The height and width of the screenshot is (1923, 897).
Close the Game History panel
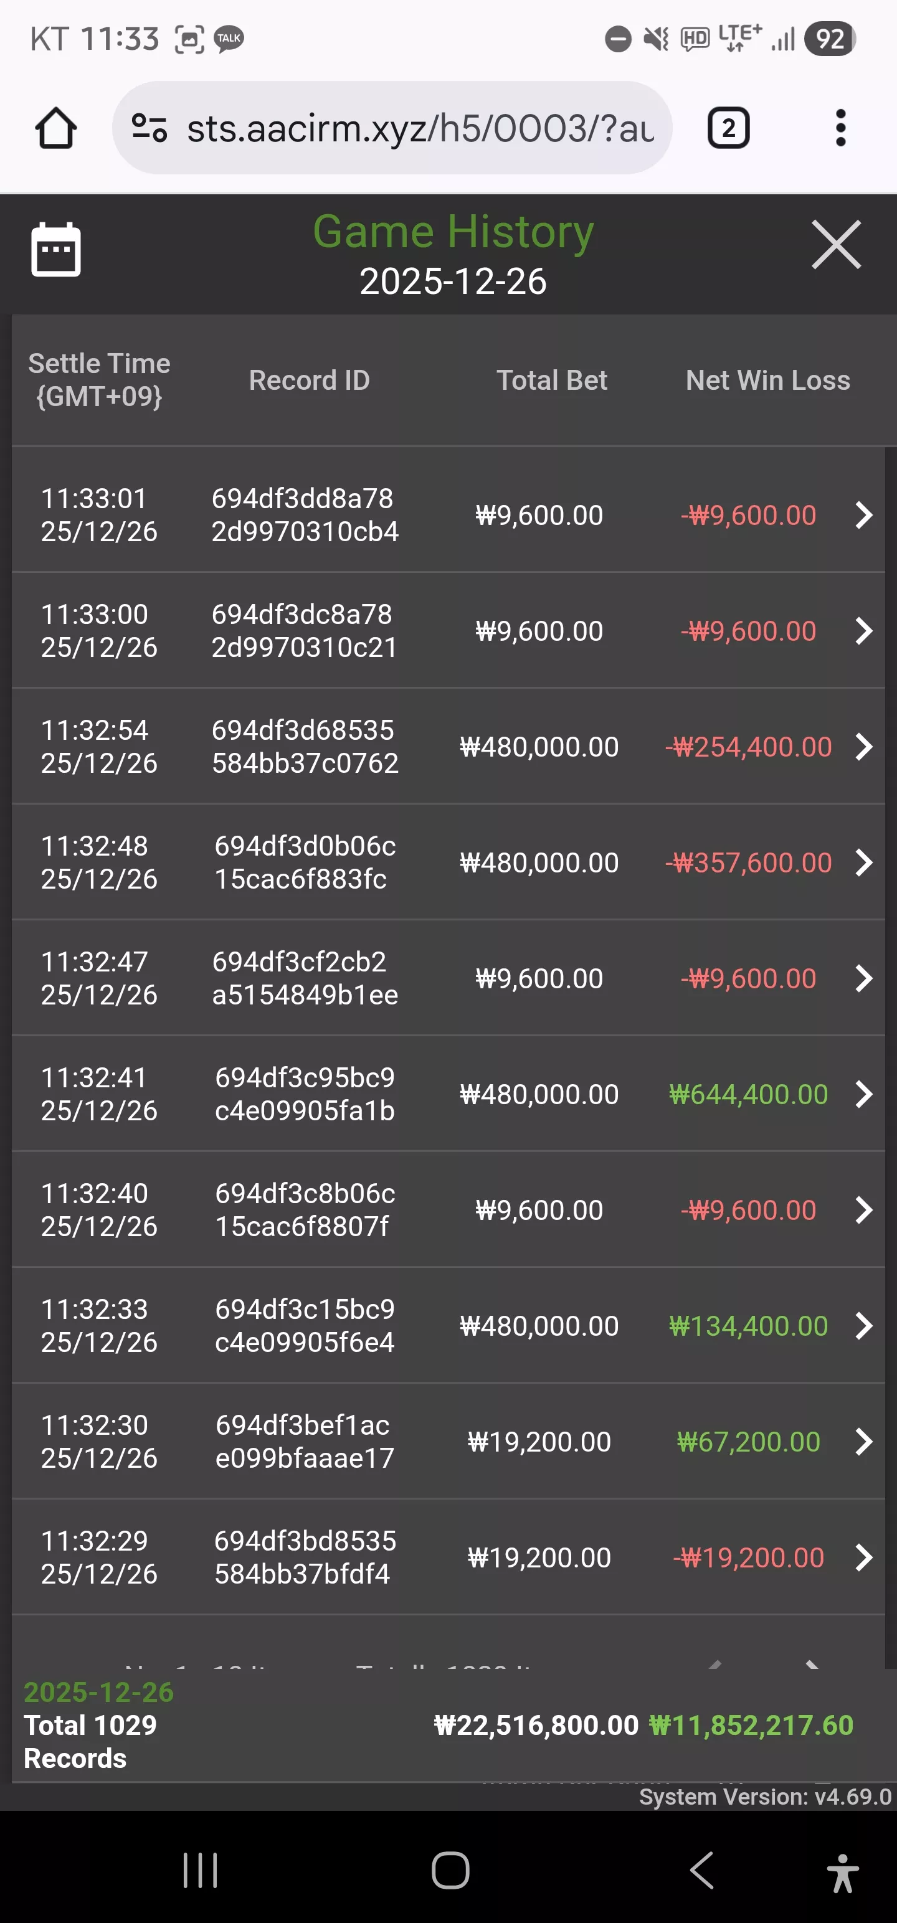click(x=837, y=244)
